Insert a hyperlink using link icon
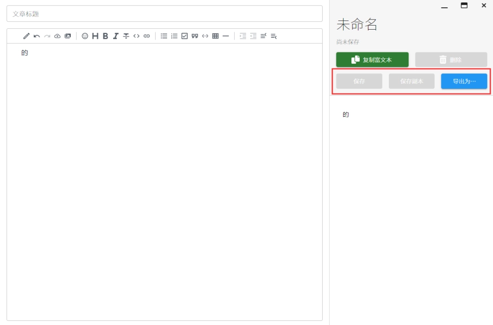The image size is (493, 325). tap(147, 36)
